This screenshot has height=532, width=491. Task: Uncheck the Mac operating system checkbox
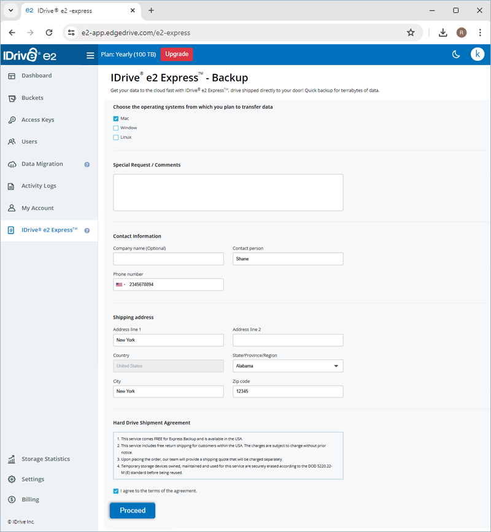click(116, 119)
